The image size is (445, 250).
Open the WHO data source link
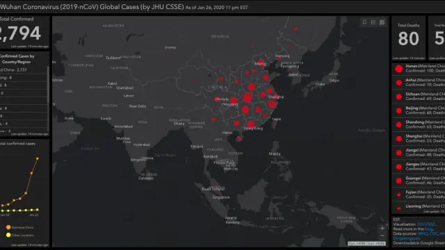pyautogui.click(x=423, y=233)
